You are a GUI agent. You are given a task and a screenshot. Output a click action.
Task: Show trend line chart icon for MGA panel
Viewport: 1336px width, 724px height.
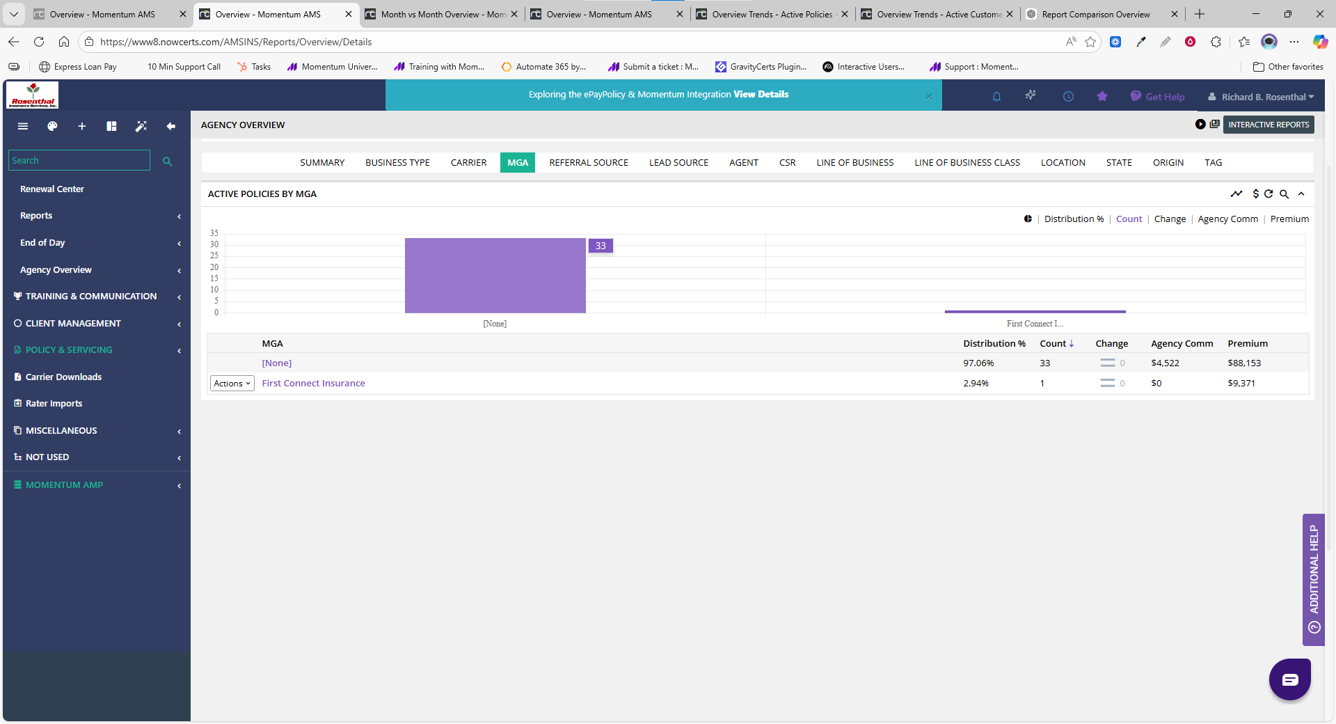click(x=1236, y=194)
